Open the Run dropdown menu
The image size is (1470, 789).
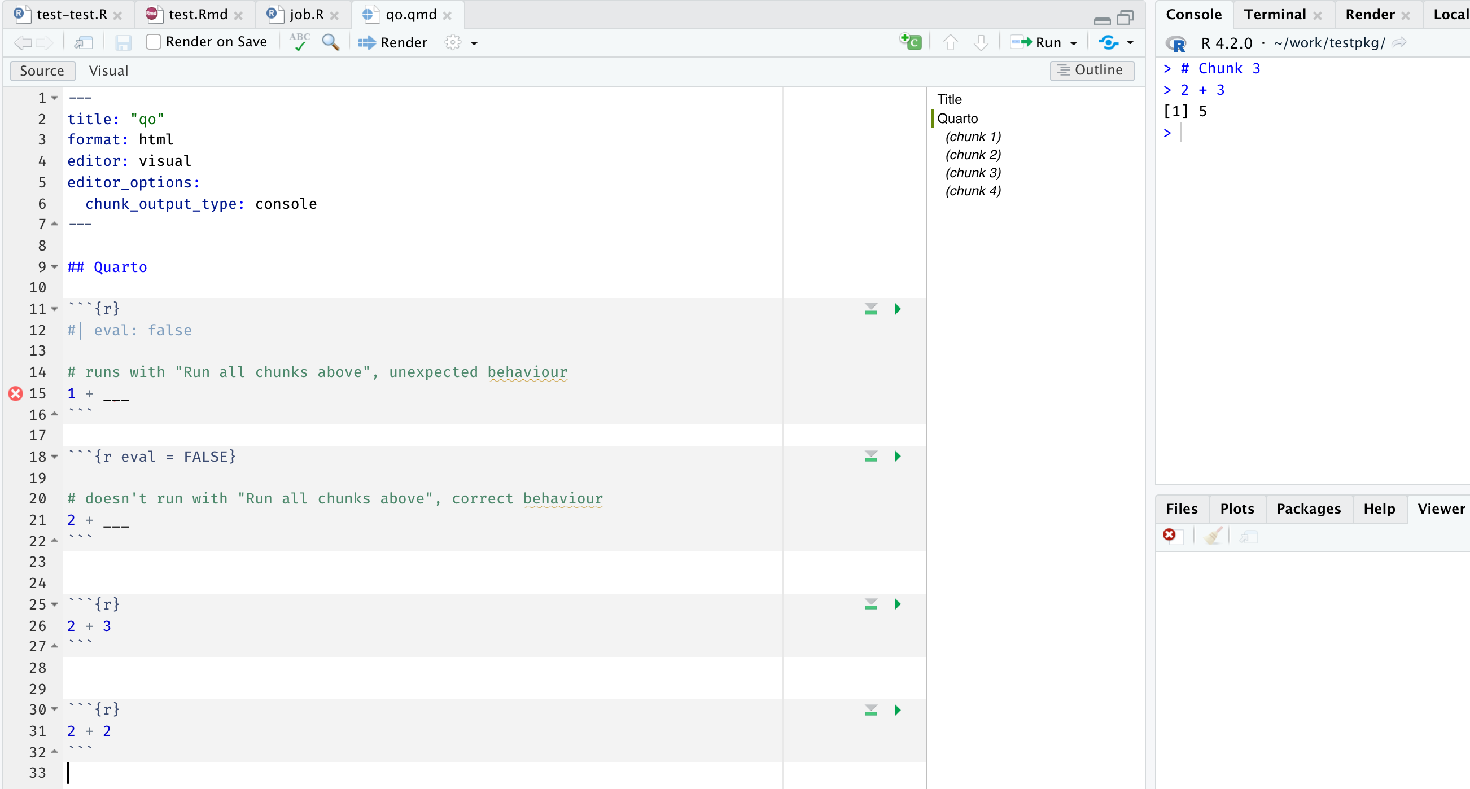click(x=1074, y=42)
